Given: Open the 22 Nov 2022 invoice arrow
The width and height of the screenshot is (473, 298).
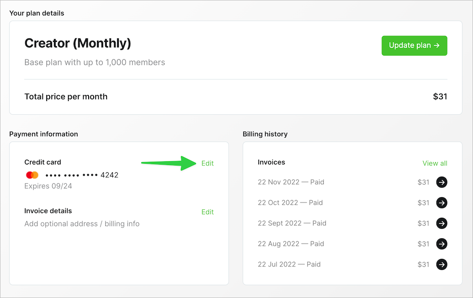Looking at the screenshot, I should pyautogui.click(x=441, y=182).
